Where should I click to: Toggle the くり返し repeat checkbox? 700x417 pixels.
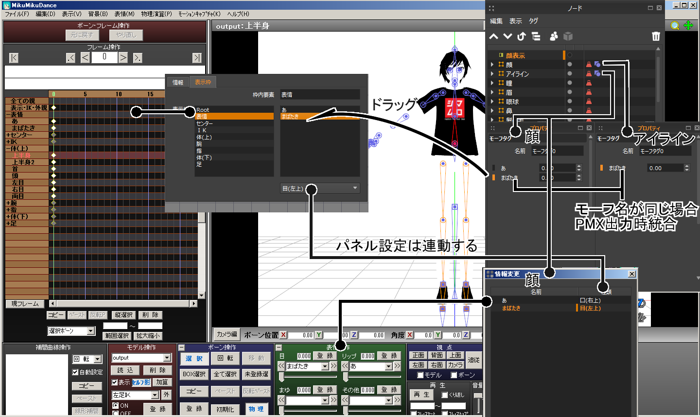[444, 395]
